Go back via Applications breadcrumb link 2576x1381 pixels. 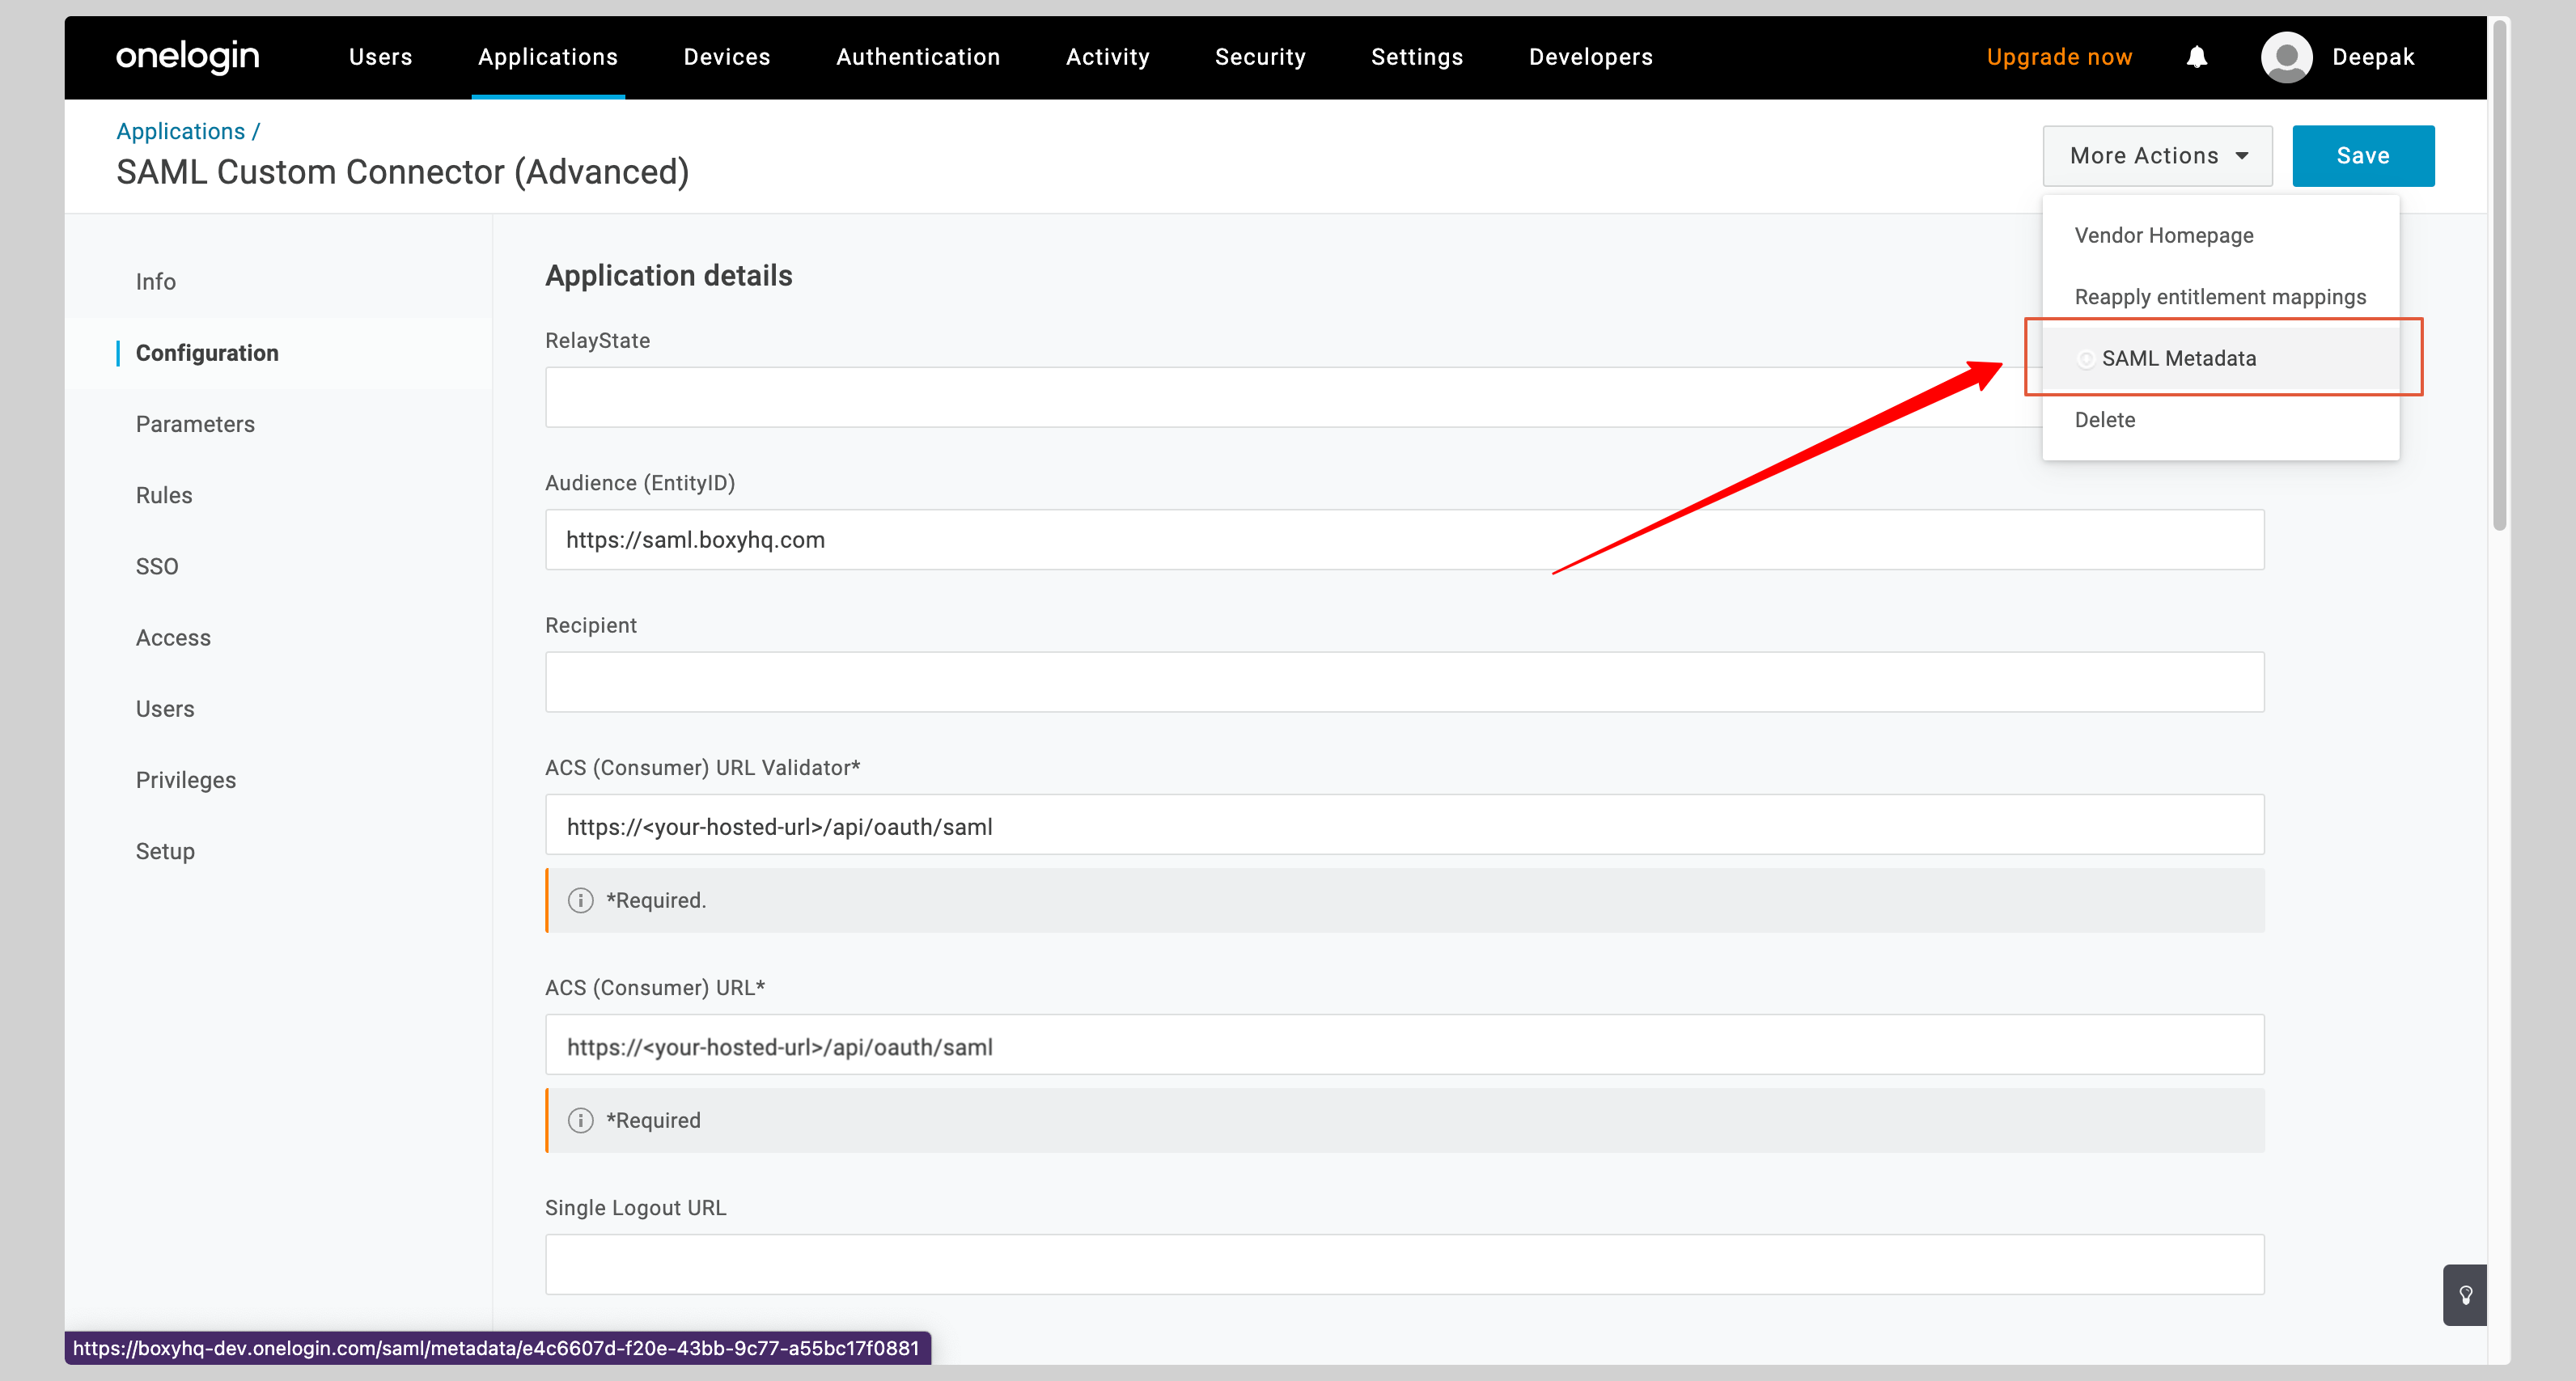point(180,131)
